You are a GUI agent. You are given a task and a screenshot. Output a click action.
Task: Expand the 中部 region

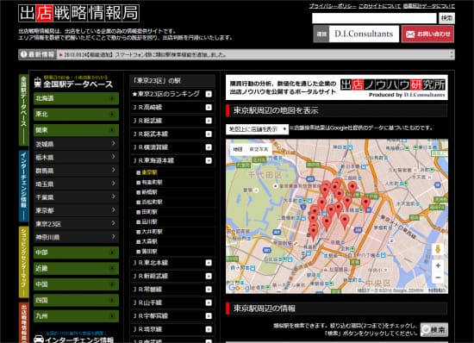pyautogui.click(x=76, y=253)
